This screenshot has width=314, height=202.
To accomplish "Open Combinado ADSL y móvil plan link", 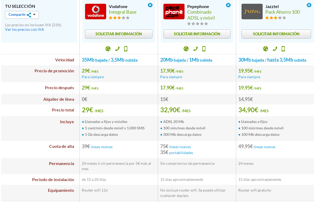I will coord(201,15).
